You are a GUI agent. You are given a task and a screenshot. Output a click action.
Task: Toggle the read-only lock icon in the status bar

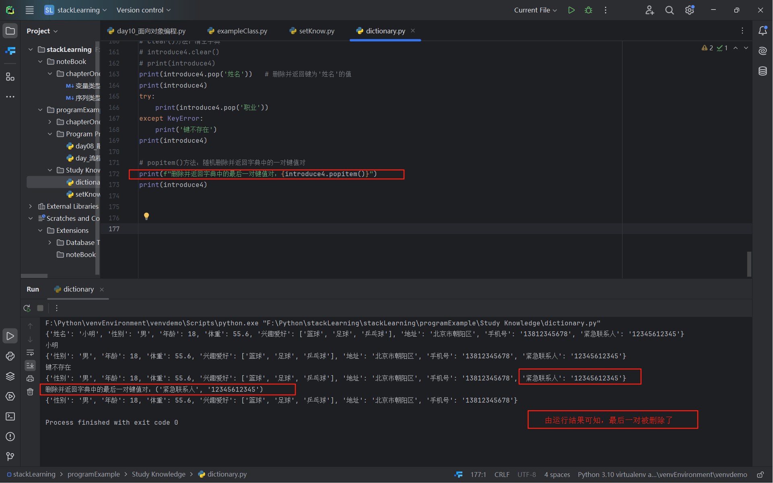(760, 475)
